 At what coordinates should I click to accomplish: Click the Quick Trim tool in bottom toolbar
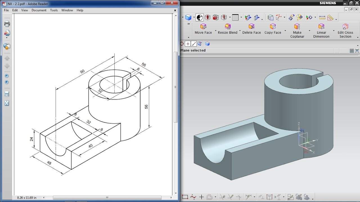222,197
